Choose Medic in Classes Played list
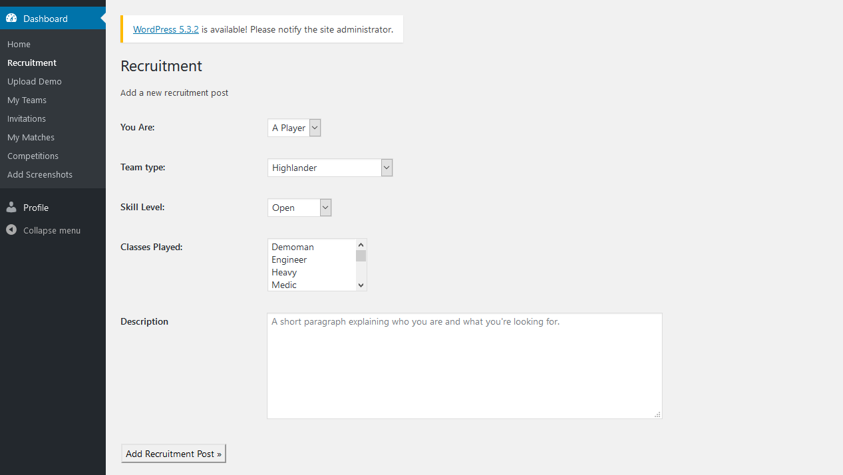843x475 pixels. tap(284, 285)
